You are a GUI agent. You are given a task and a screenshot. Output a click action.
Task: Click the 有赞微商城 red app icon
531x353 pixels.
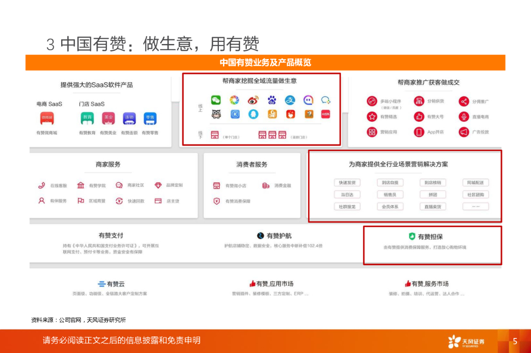tap(47, 119)
